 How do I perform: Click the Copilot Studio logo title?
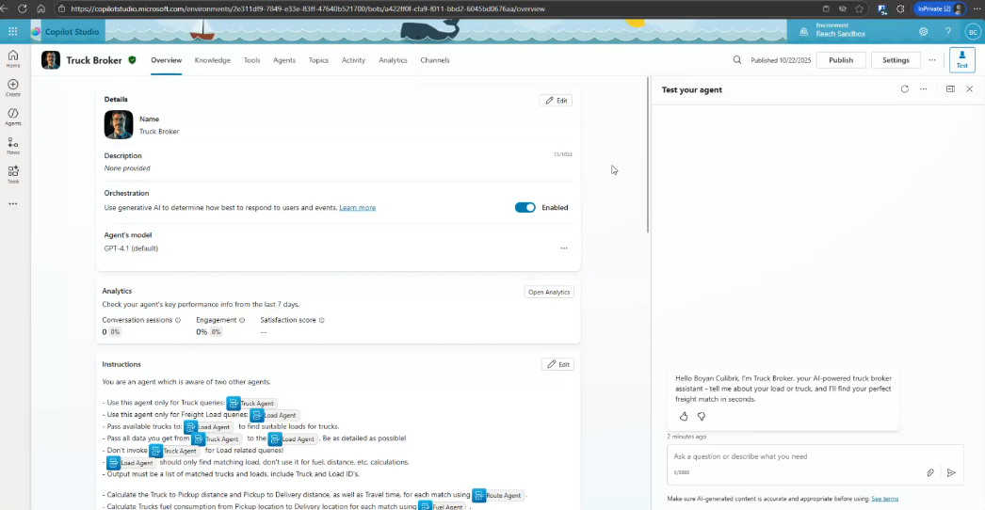pyautogui.click(x=72, y=31)
